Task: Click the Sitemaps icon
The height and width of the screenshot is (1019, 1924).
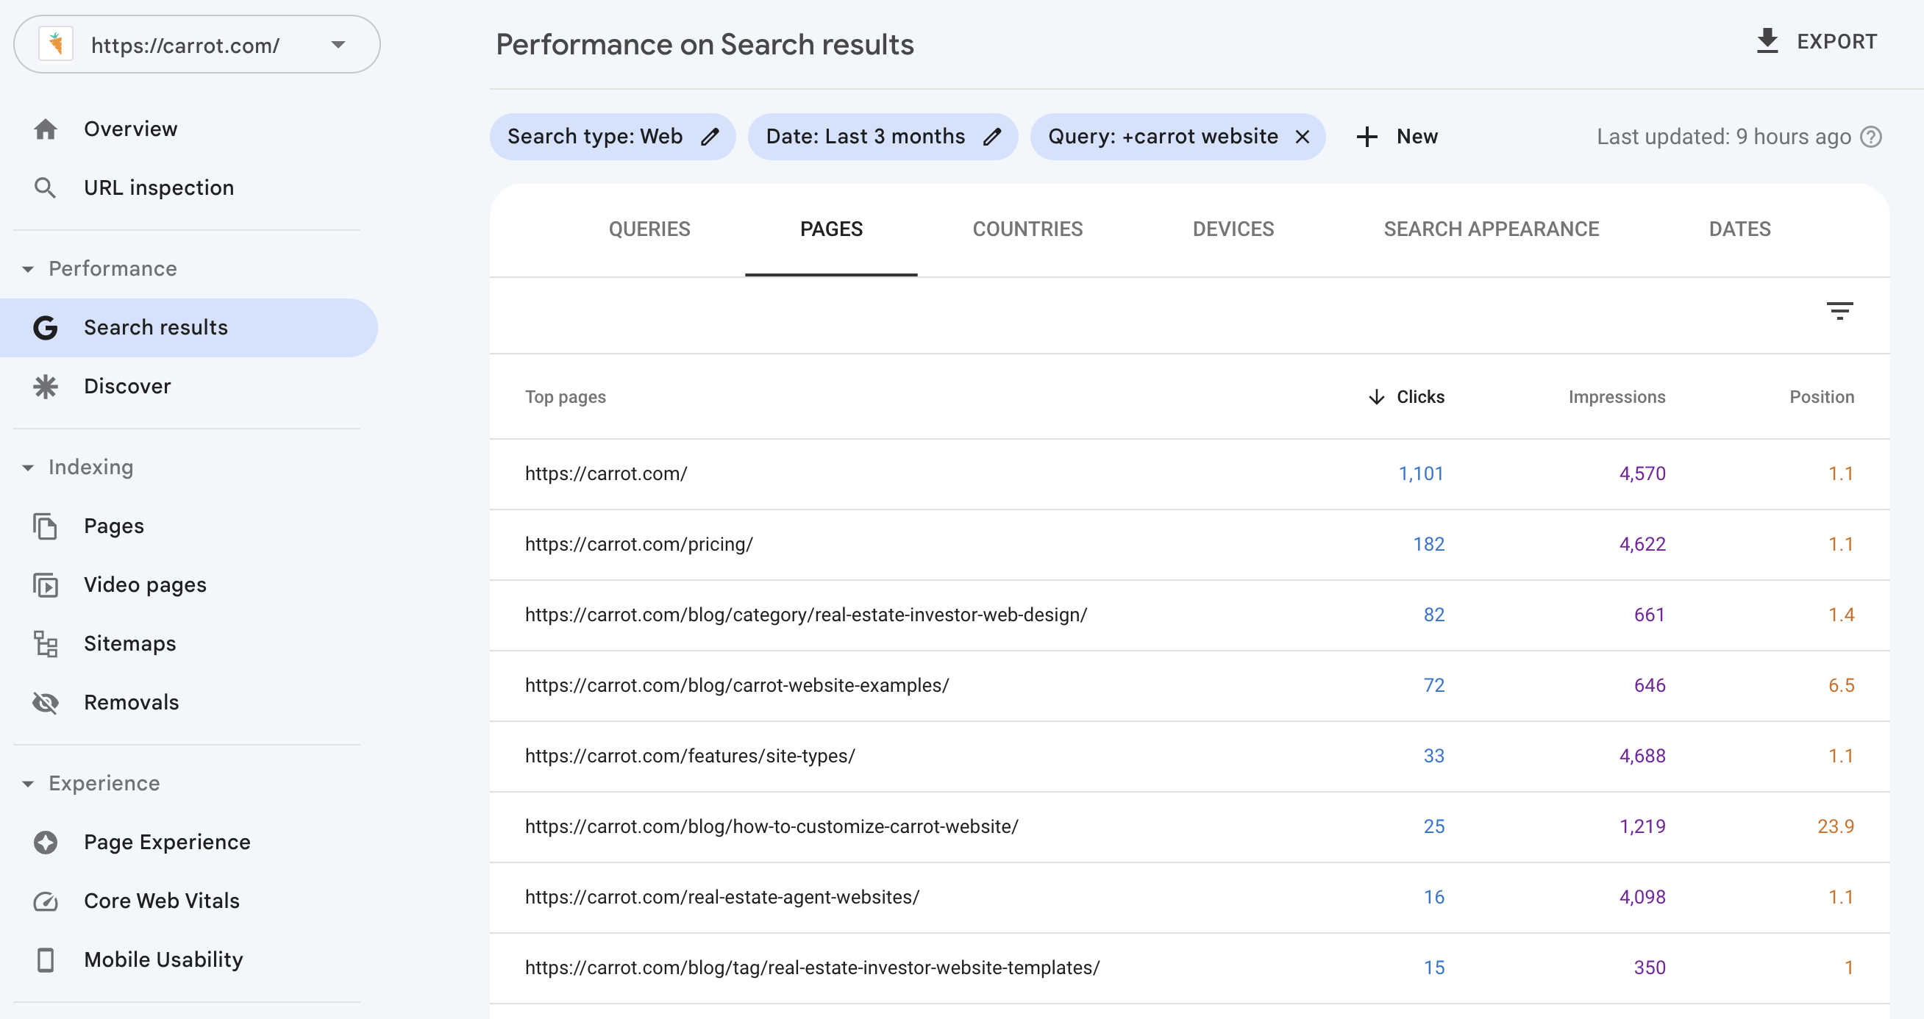Action: 46,644
